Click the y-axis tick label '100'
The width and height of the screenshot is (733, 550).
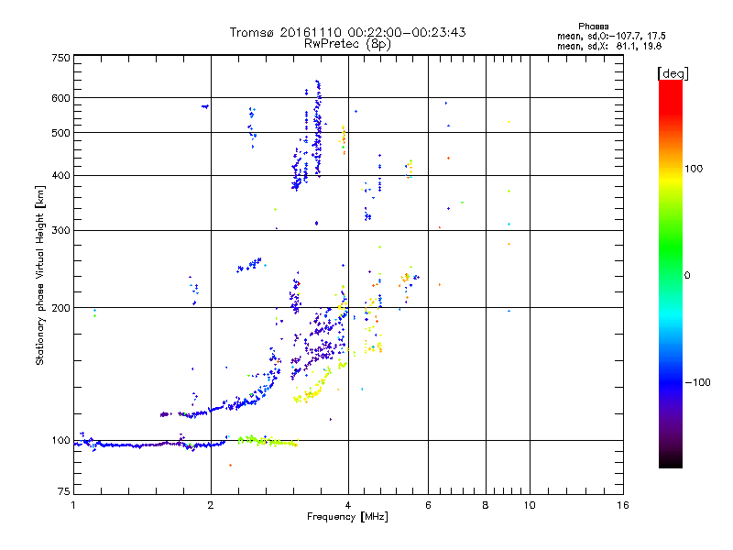(60, 440)
